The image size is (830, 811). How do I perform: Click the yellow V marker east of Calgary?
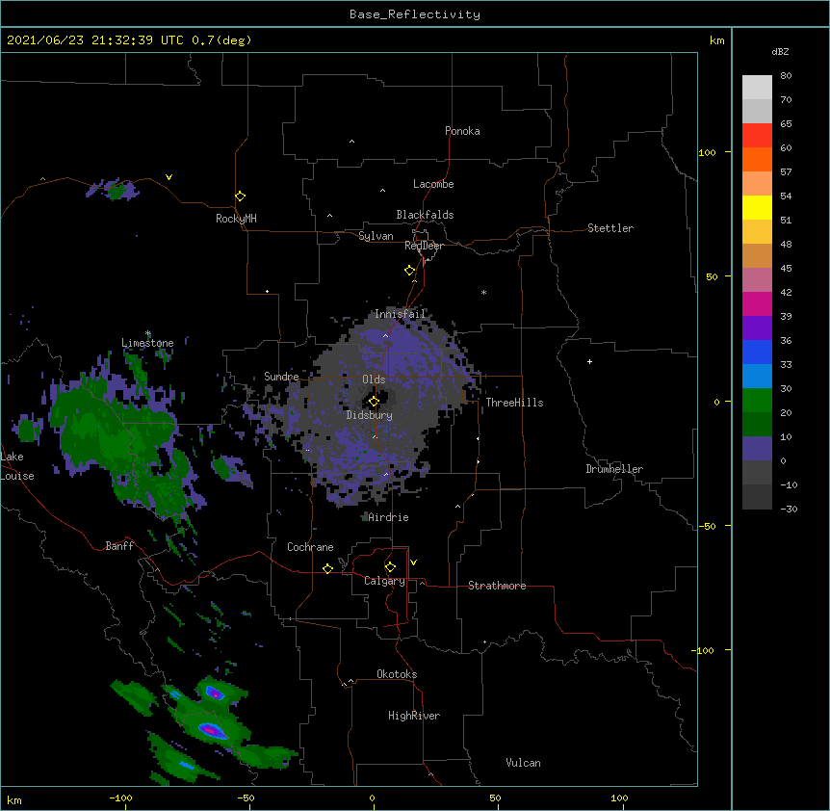[413, 562]
